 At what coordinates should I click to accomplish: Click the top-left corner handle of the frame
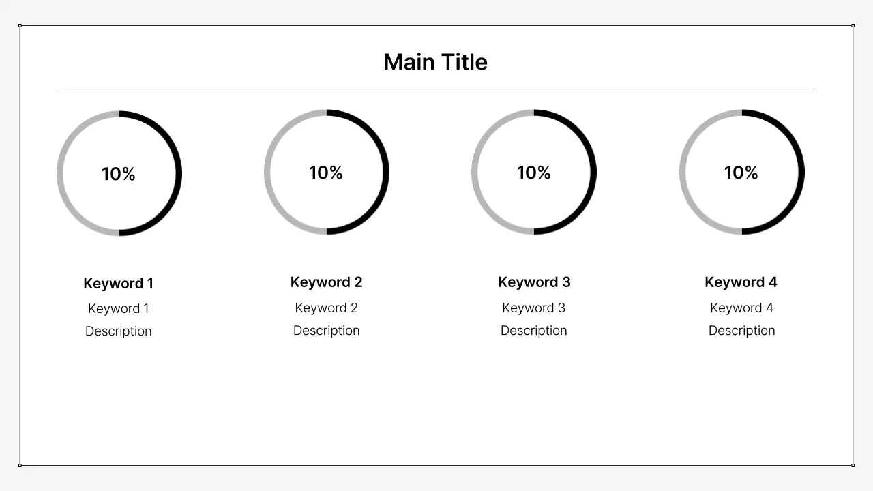[x=20, y=26]
